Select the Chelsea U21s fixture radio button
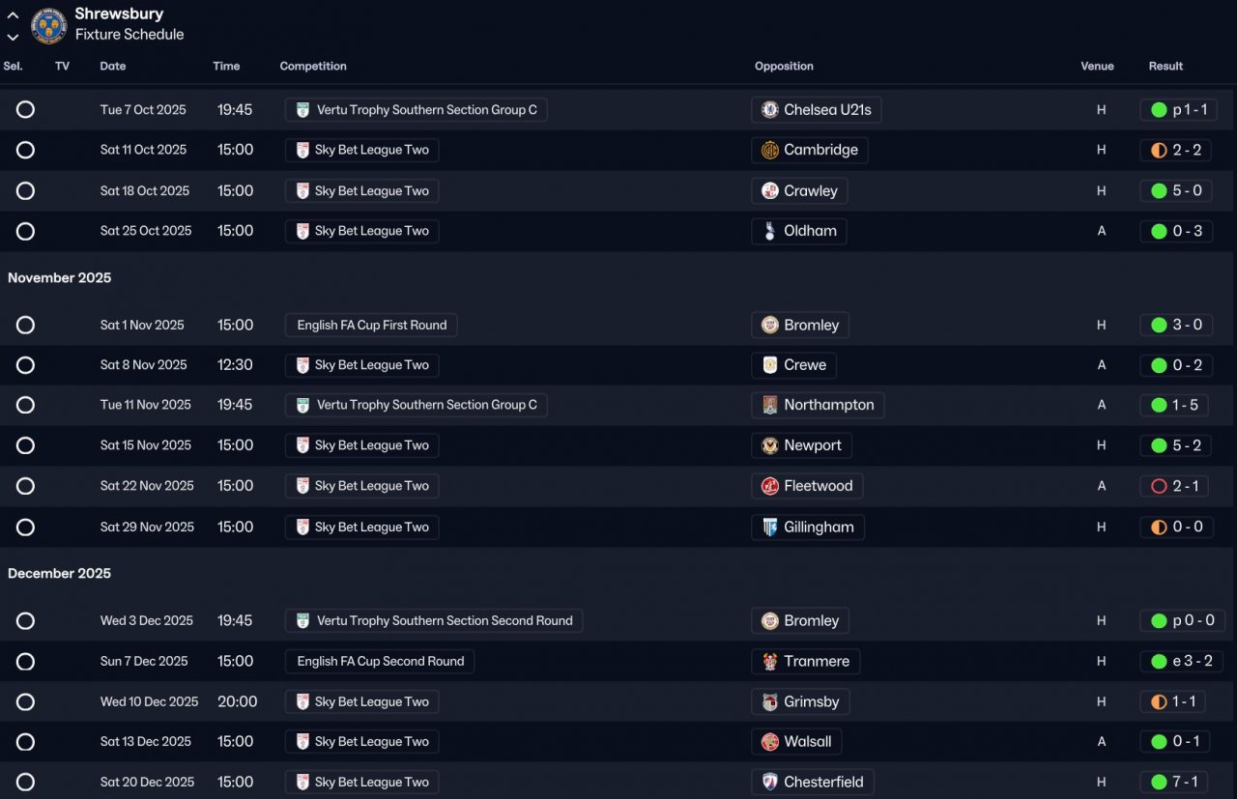The image size is (1237, 799). pos(25,110)
